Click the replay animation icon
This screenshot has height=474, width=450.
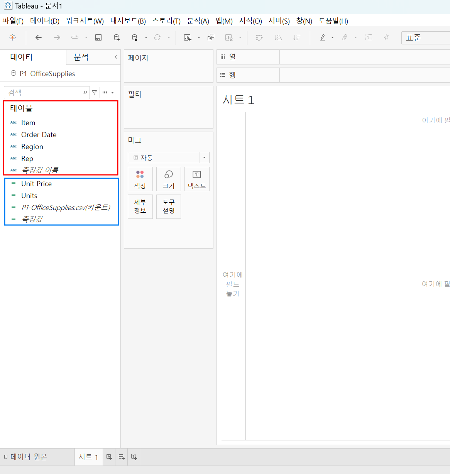[75, 37]
